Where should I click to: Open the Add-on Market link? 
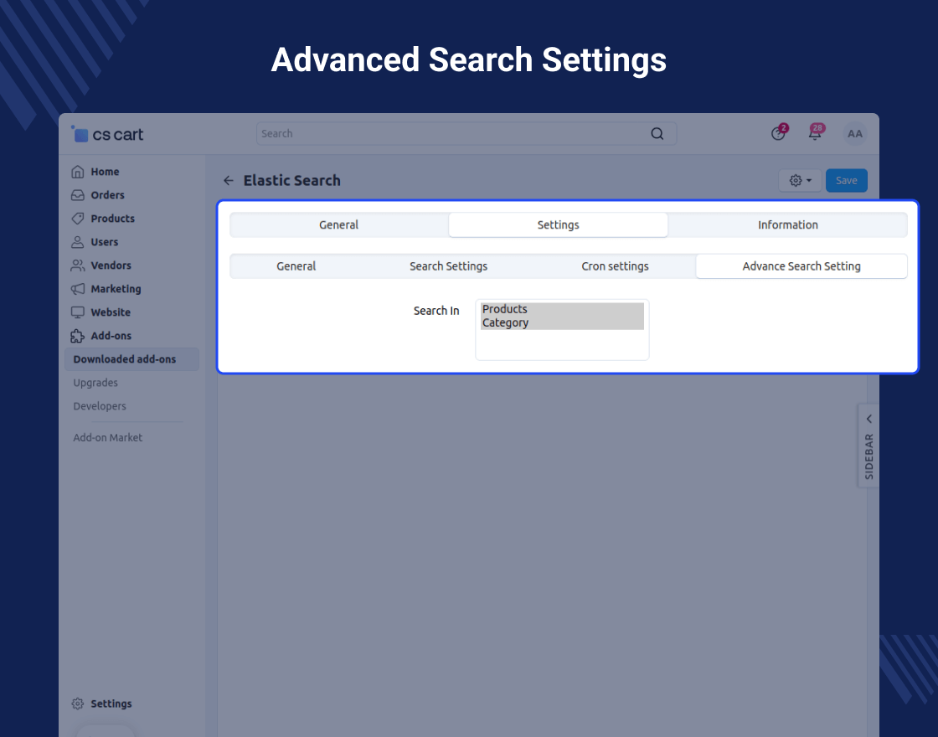click(x=107, y=438)
